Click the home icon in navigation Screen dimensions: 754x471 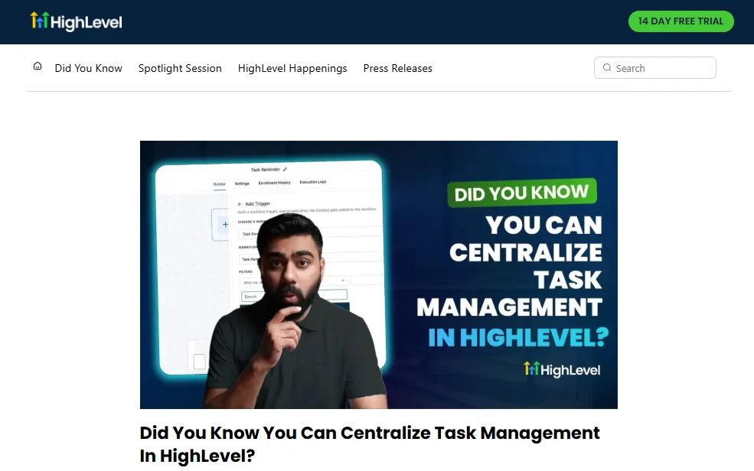[x=38, y=67]
